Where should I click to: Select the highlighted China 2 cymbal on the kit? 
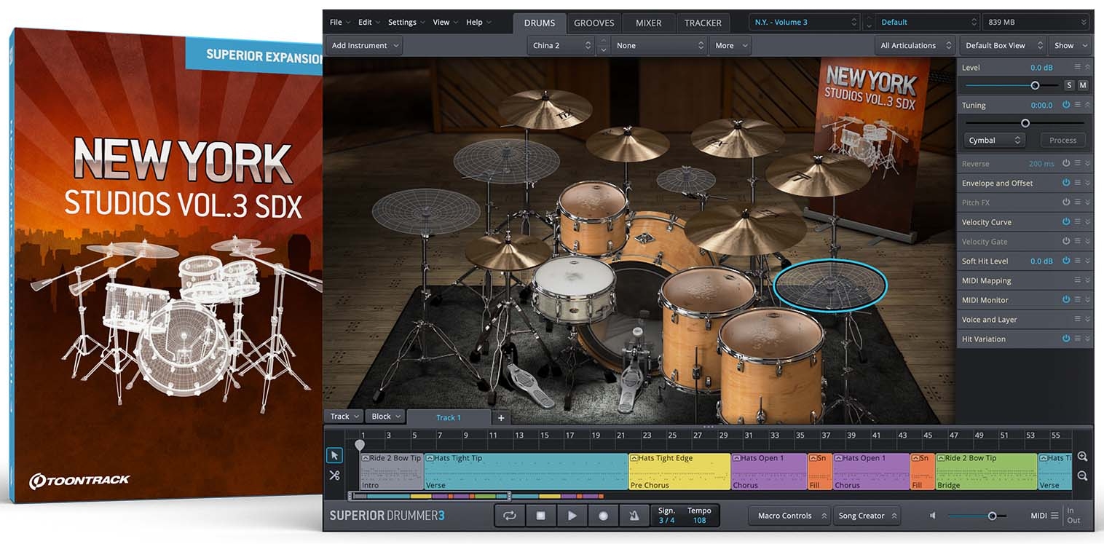point(830,285)
